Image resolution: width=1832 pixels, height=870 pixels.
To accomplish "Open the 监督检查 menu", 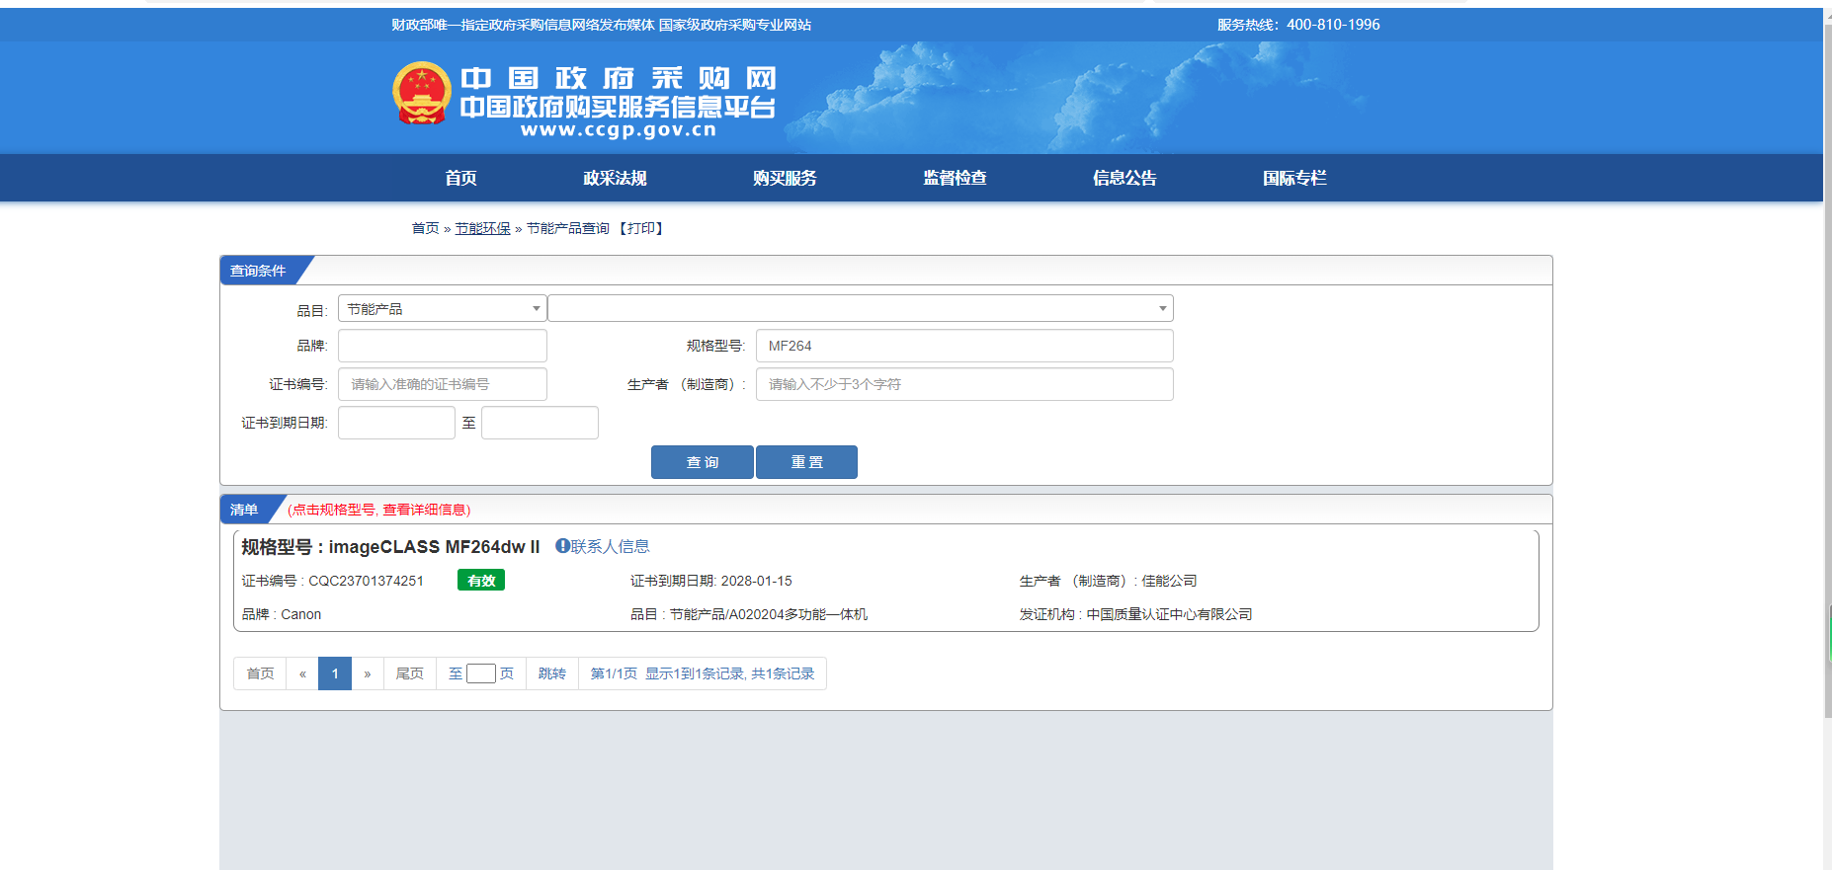I will point(955,178).
